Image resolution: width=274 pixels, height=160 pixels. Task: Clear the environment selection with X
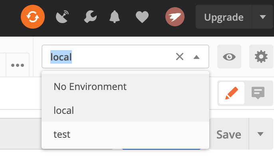180,57
